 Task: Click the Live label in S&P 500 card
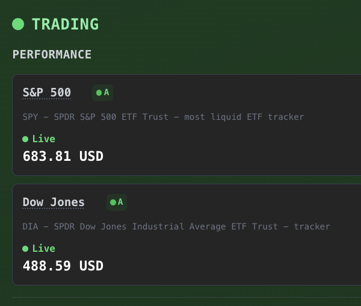click(x=43, y=139)
